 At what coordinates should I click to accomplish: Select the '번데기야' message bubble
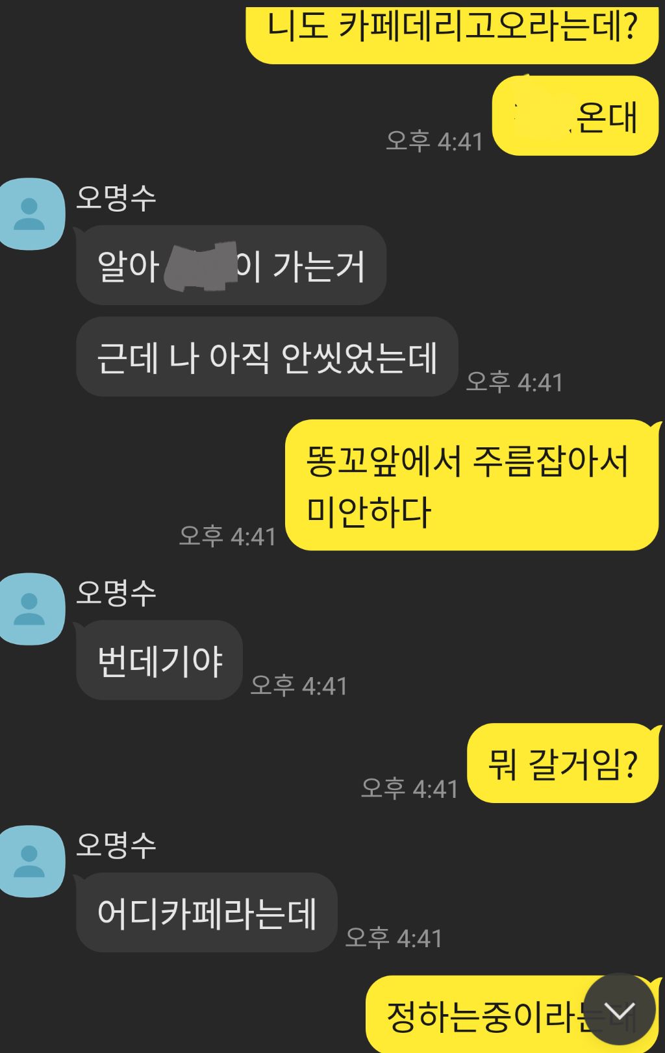pyautogui.click(x=159, y=660)
